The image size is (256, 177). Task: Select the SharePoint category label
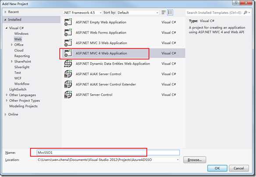pyautogui.click(x=22, y=62)
